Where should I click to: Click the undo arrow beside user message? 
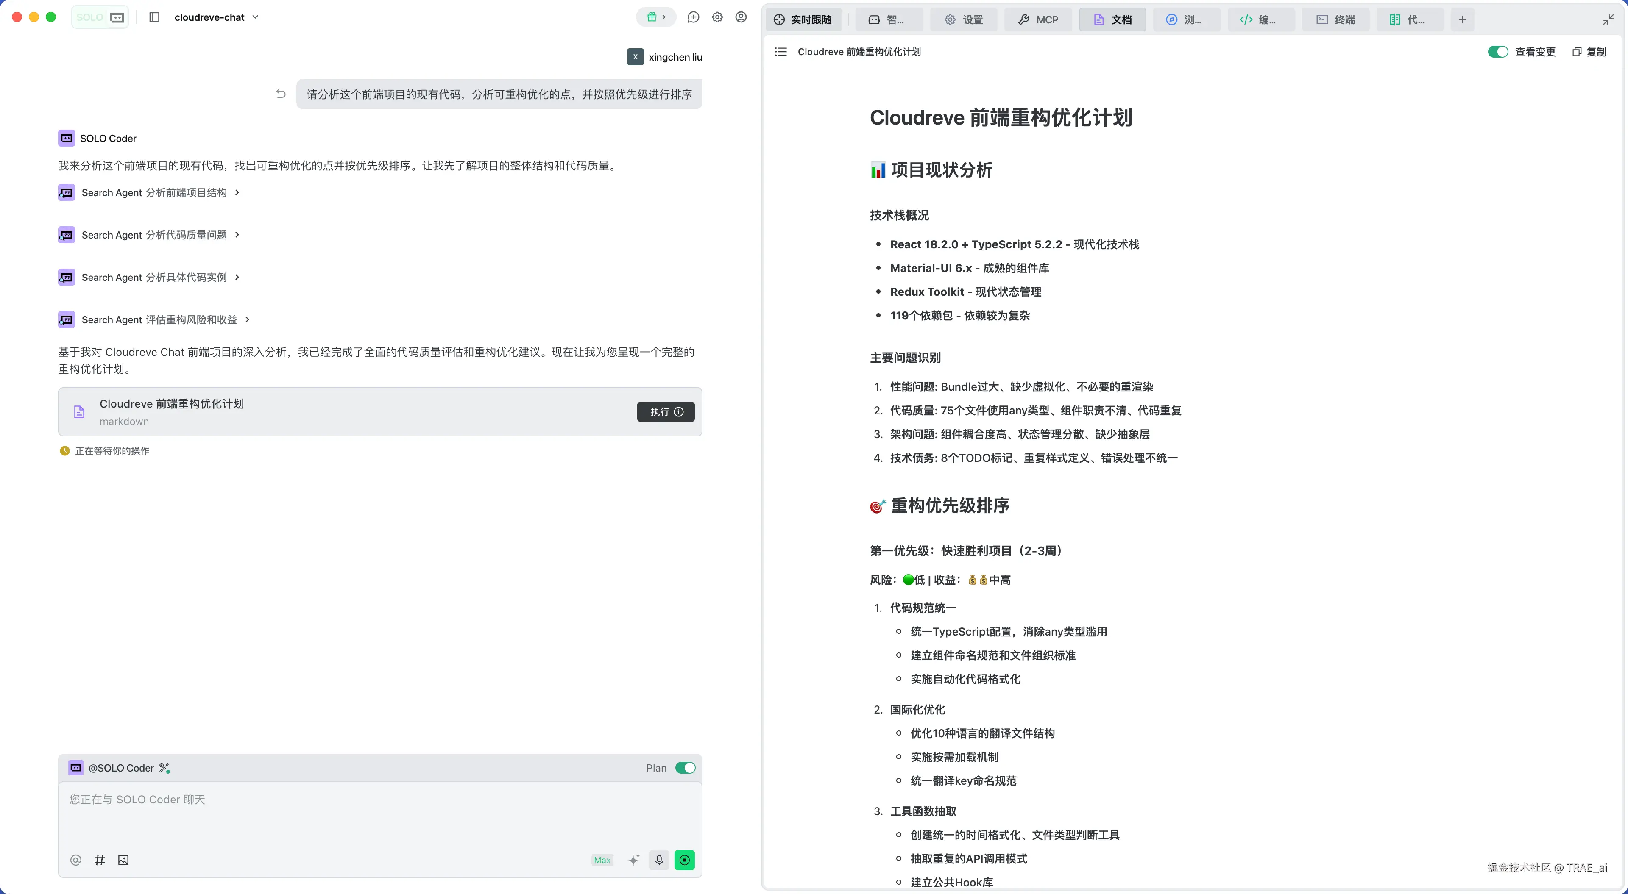281,94
